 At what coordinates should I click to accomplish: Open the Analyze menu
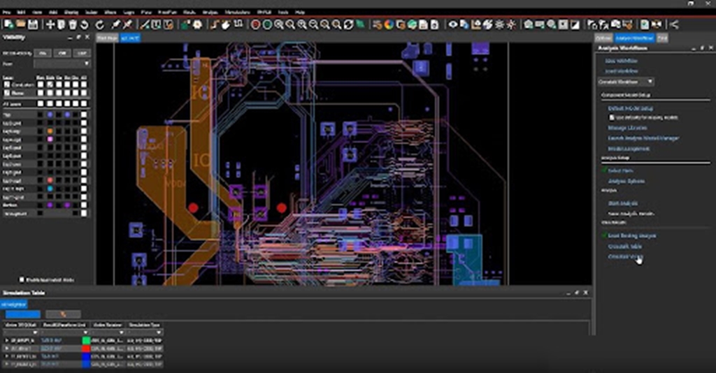(x=210, y=13)
